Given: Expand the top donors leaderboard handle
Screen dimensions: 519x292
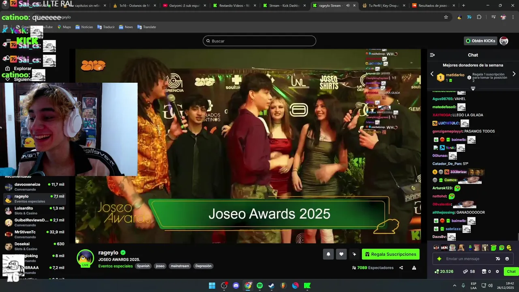Looking at the screenshot, I should pyautogui.click(x=473, y=88).
